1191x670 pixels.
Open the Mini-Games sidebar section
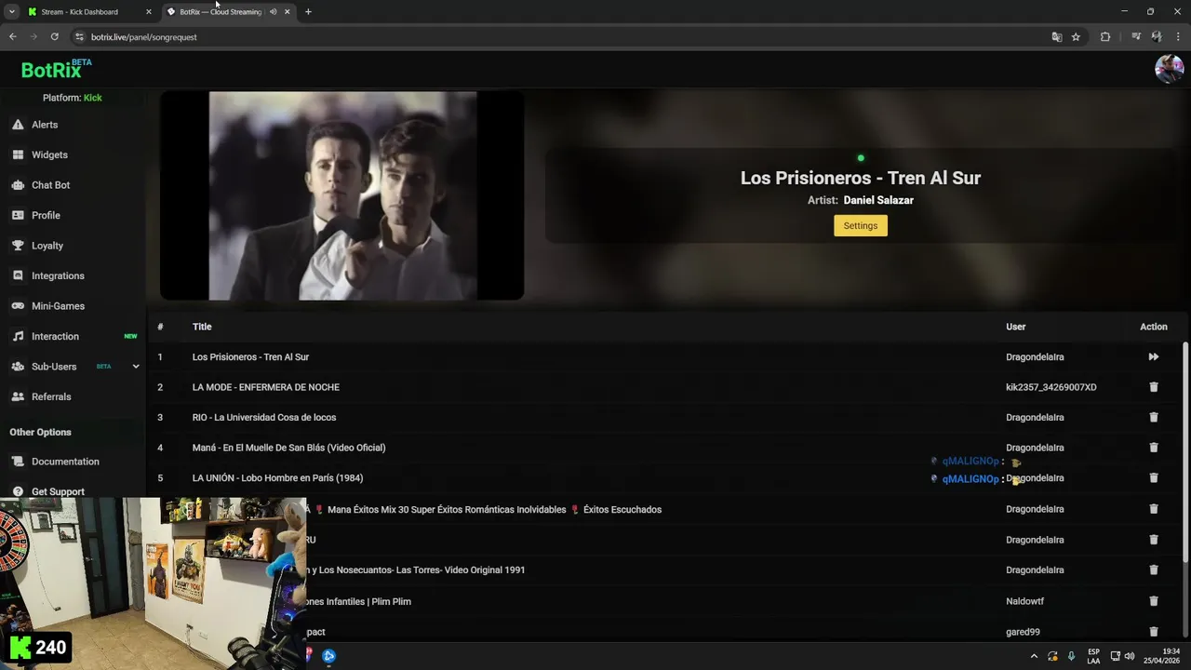pos(58,306)
